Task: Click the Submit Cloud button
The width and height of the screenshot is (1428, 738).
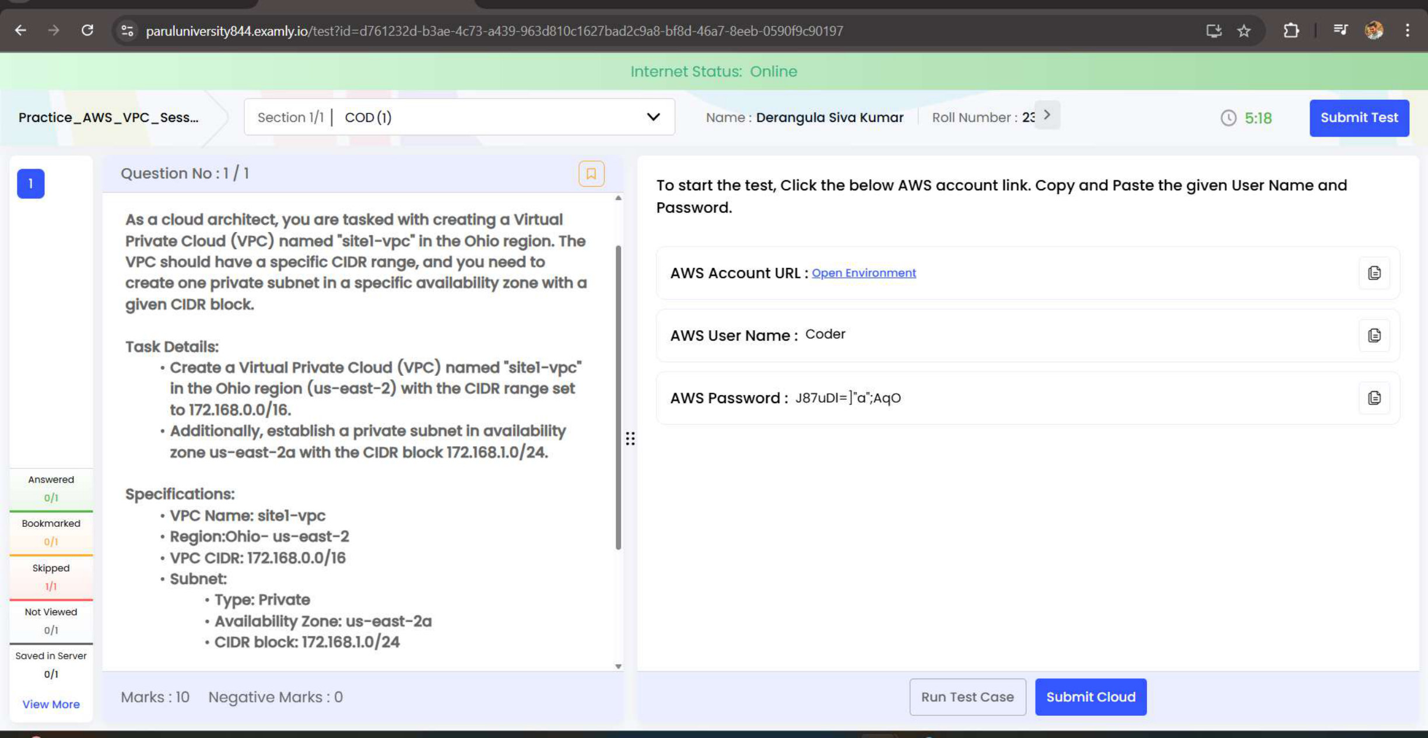Action: (x=1090, y=697)
